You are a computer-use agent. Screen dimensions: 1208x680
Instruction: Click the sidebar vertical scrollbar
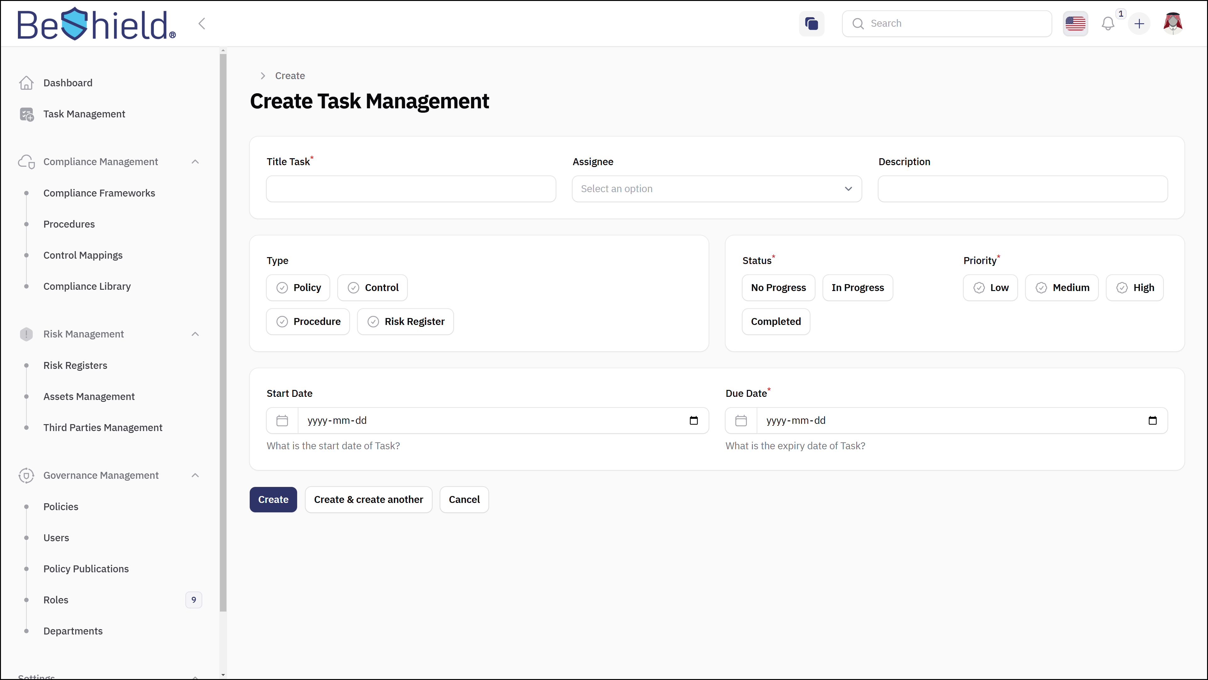pos(223,333)
